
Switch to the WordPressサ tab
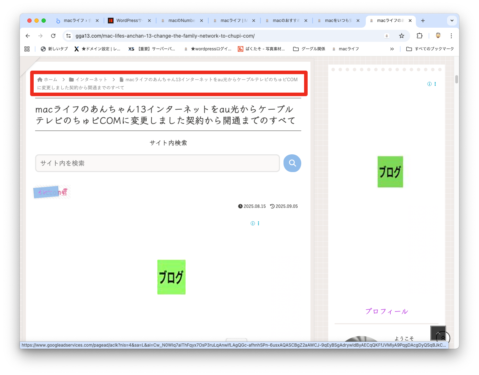(x=129, y=21)
